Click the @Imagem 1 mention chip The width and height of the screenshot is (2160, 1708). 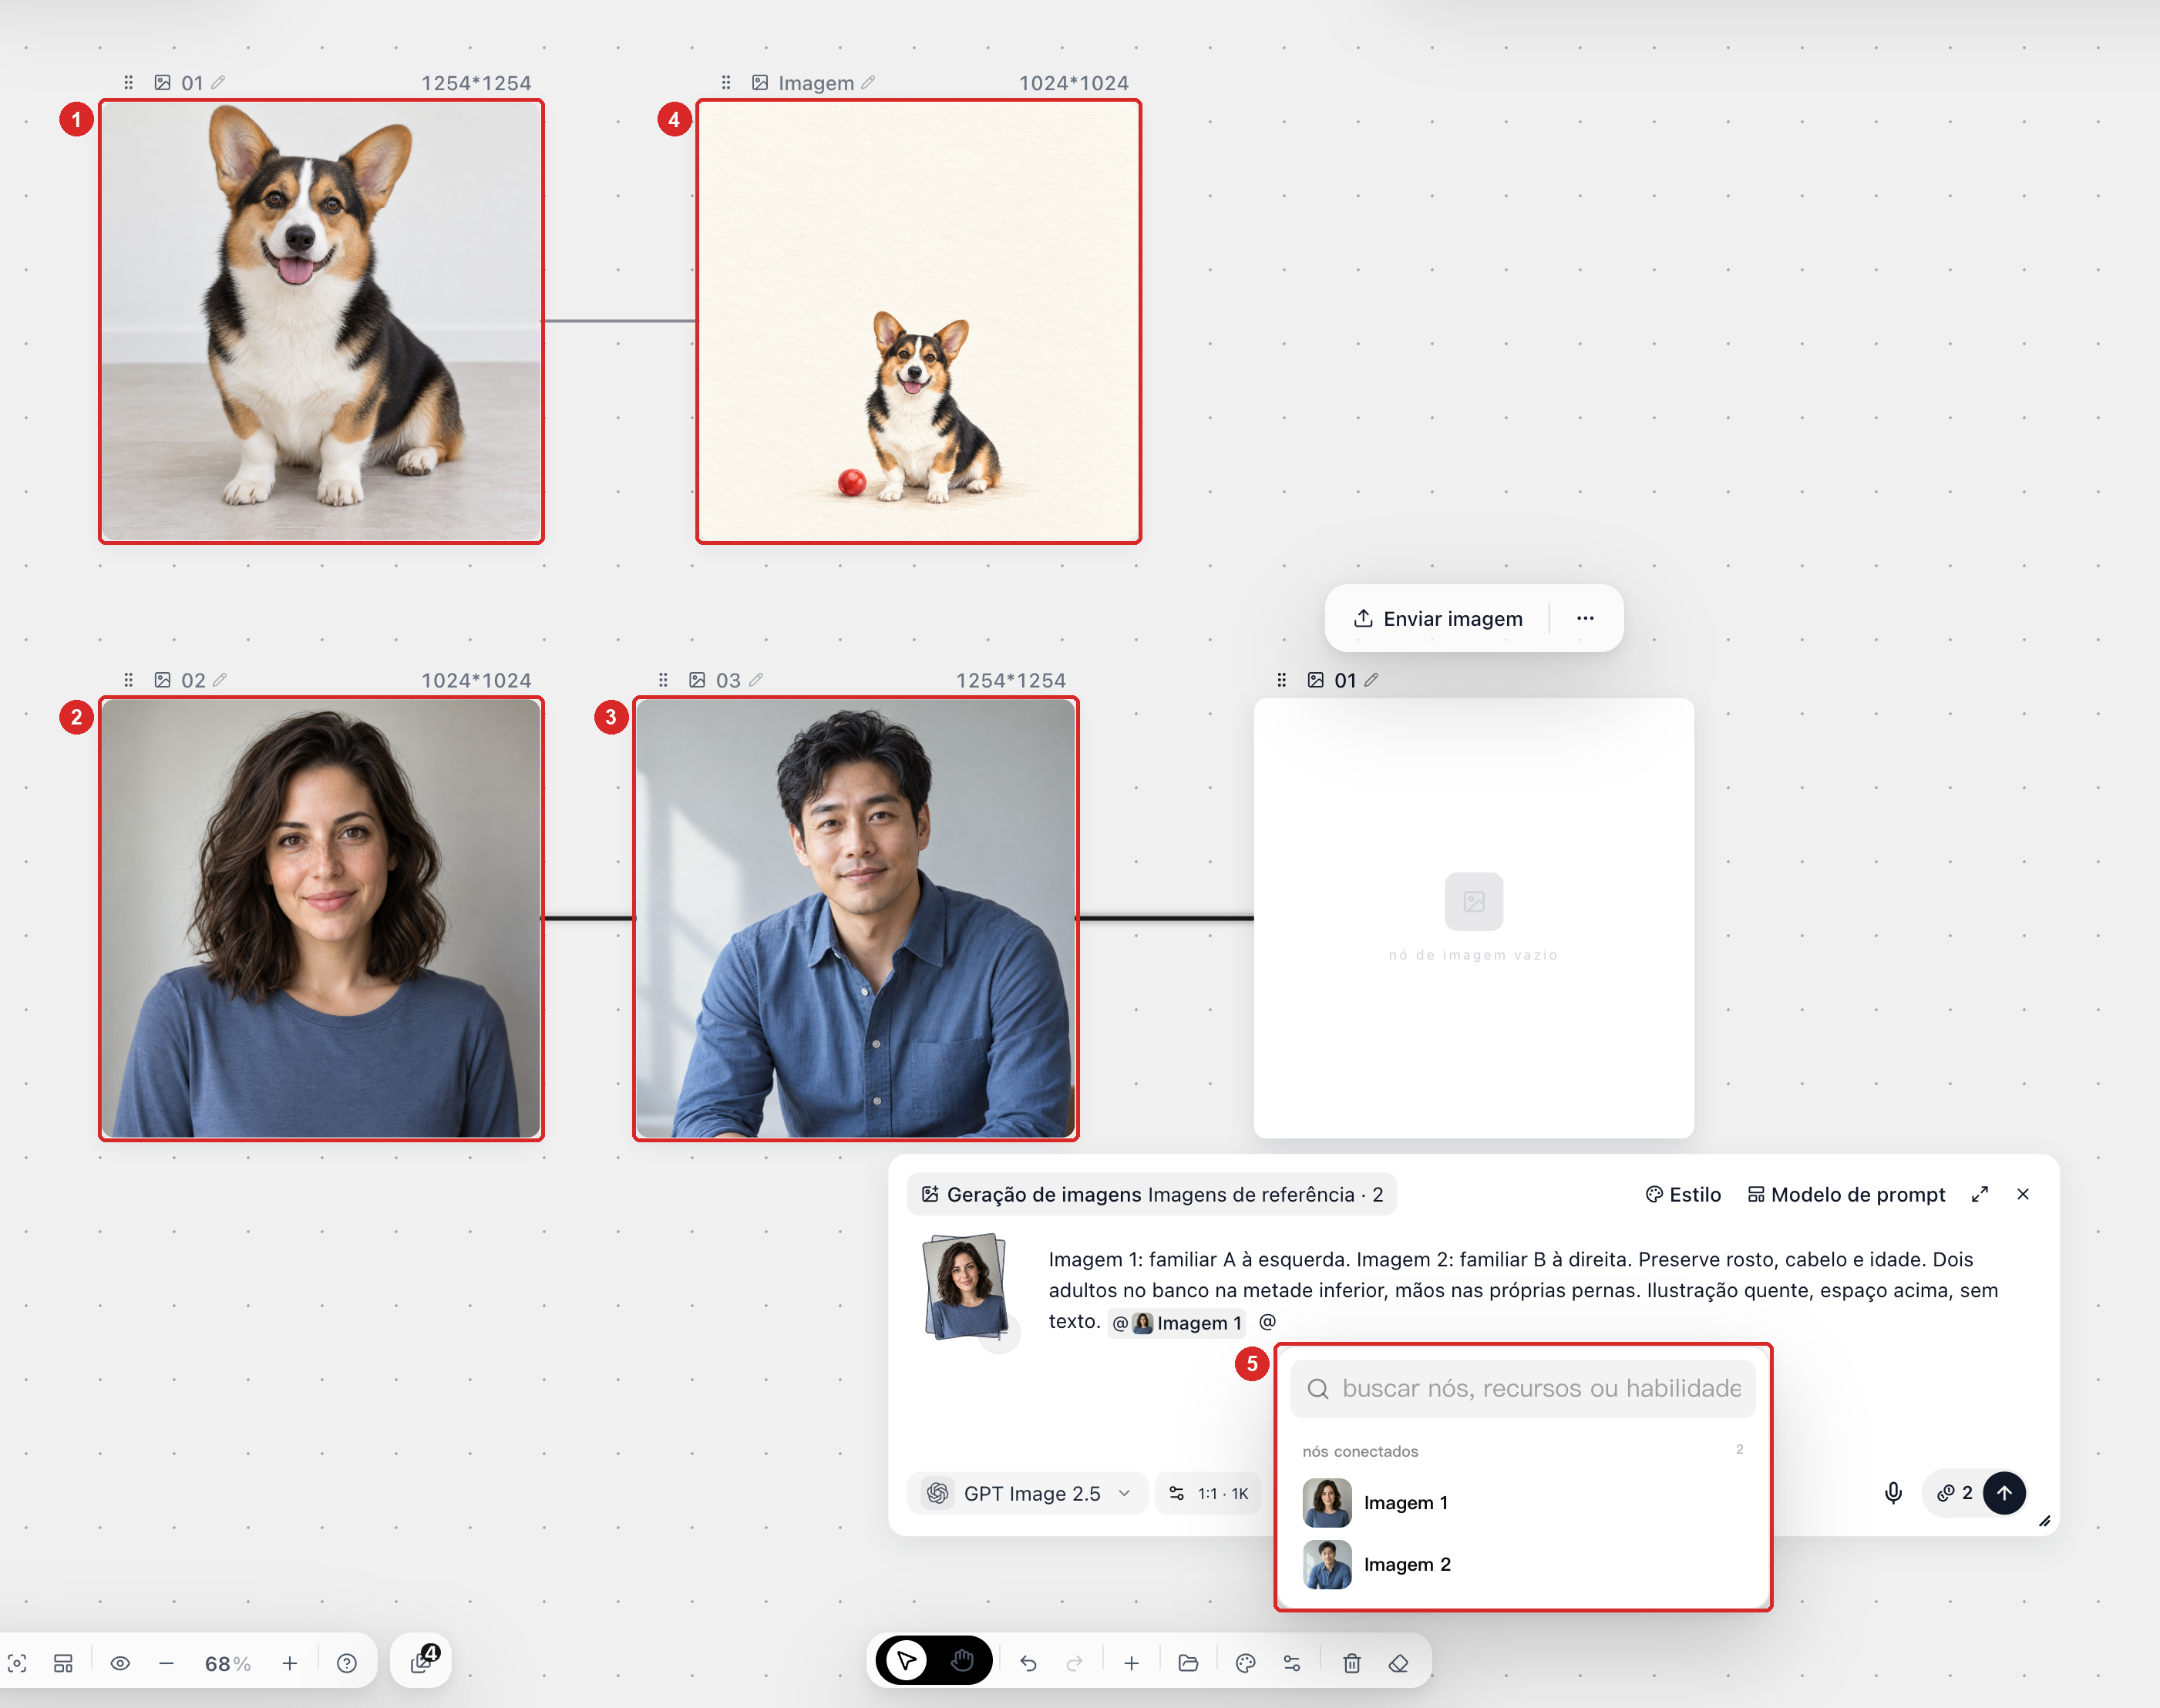(x=1176, y=1323)
